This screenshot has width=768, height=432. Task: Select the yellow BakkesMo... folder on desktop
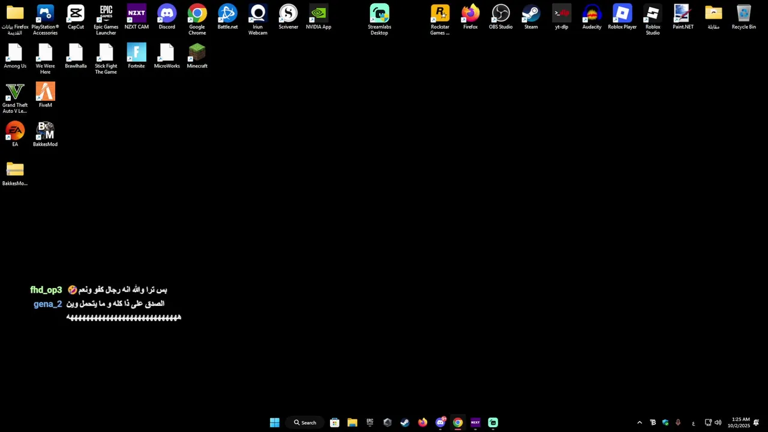[x=15, y=174]
